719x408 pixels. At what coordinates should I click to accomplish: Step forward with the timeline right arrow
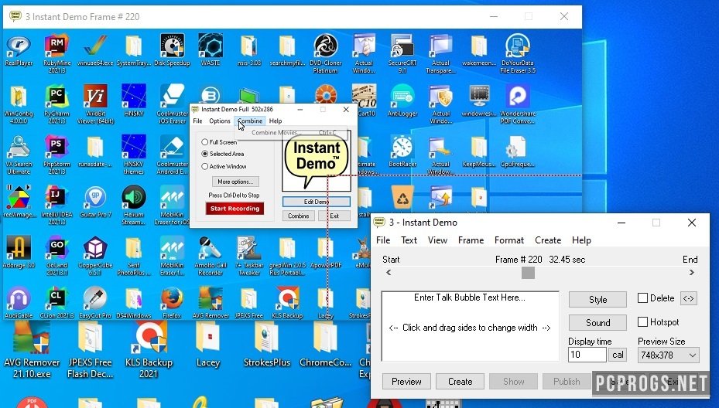[x=691, y=273]
